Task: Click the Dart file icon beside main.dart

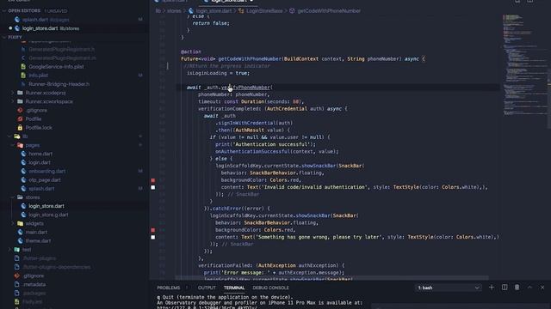Action: click(x=21, y=232)
